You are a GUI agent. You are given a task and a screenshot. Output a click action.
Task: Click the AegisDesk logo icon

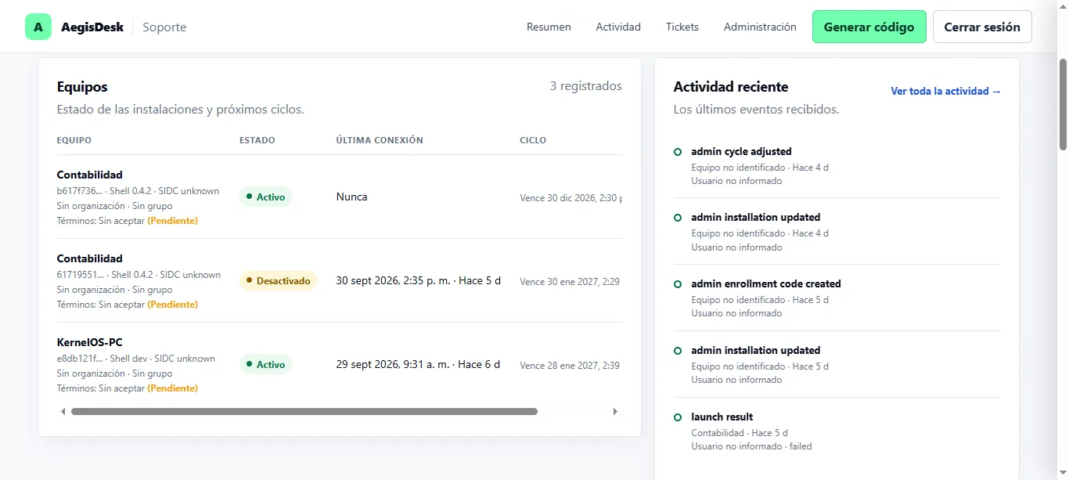point(38,27)
